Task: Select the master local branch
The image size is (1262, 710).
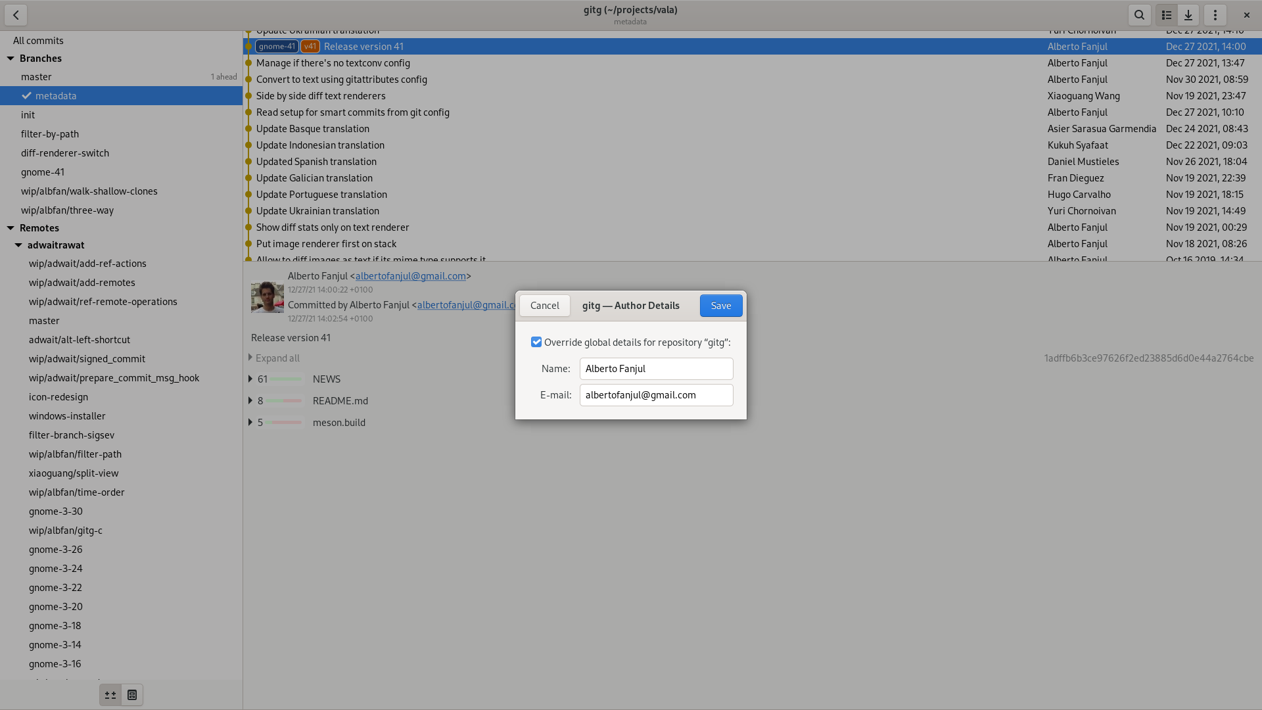Action: pos(122,77)
